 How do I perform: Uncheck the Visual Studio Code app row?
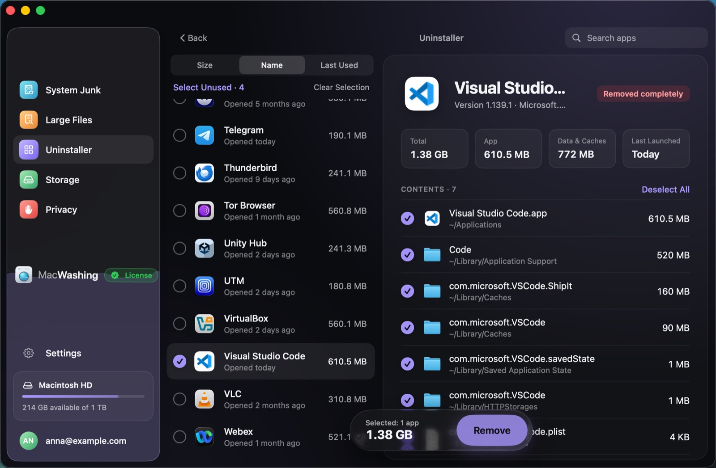[x=179, y=361]
